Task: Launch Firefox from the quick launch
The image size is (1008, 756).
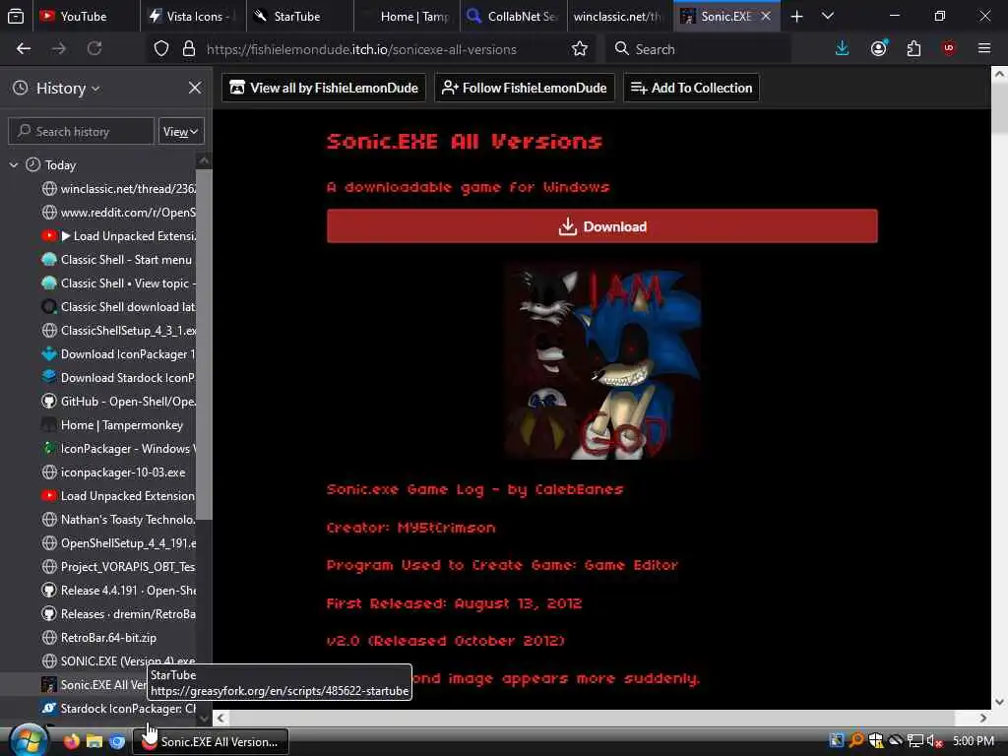Action: (x=71, y=741)
